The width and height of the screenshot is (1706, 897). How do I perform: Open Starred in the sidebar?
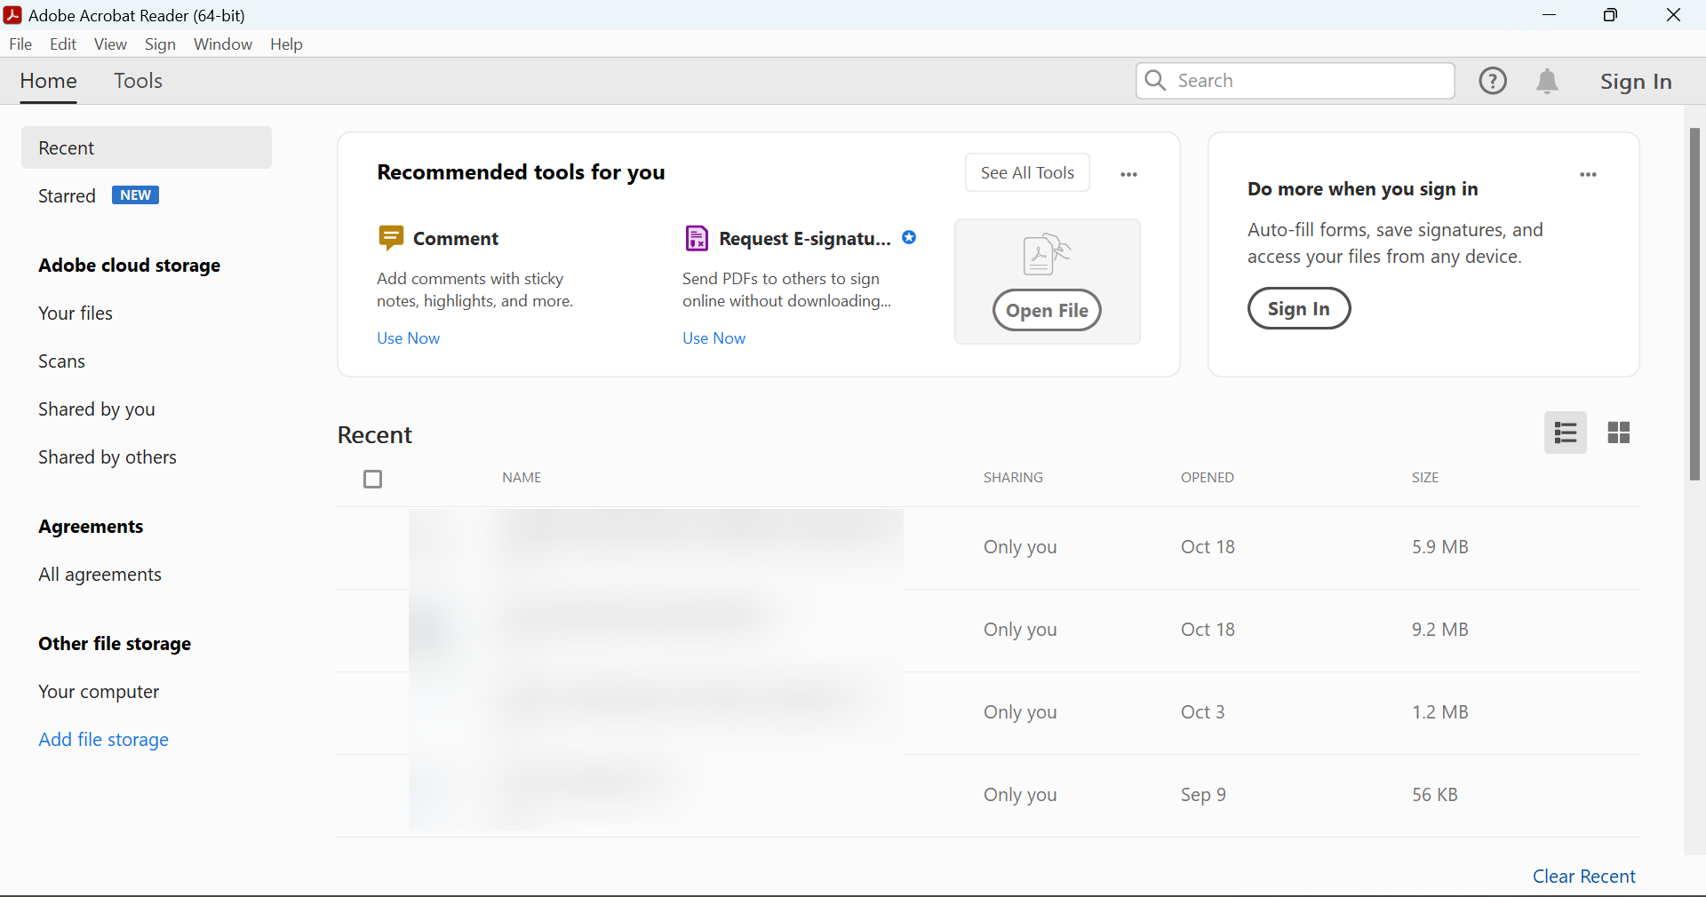[x=67, y=195]
